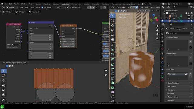Image resolution: width=194 pixels, height=109 pixels.
Task: Hide the Camera in outliner
Action: 189,16
